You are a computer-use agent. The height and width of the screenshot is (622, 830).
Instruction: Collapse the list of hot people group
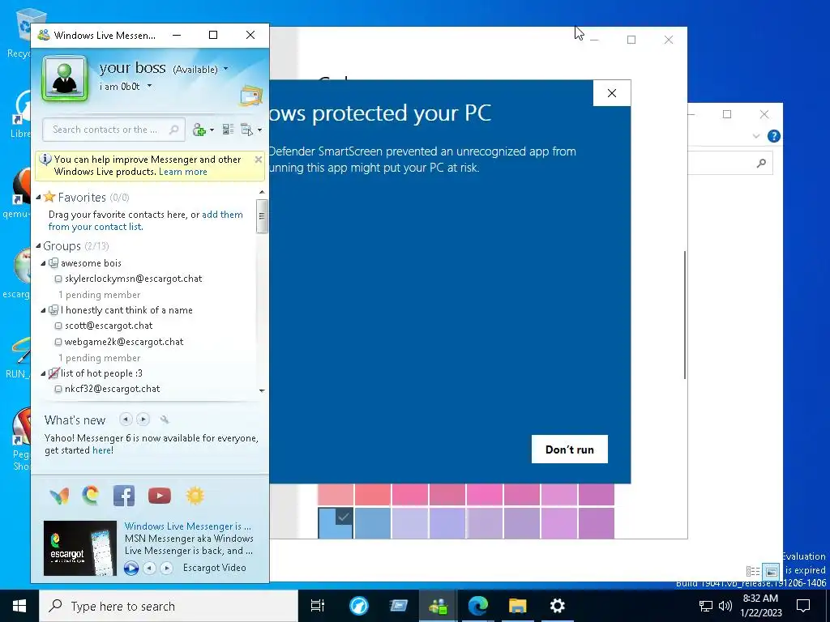(x=44, y=373)
